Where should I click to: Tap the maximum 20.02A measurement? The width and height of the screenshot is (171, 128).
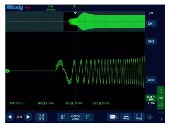(x=101, y=103)
